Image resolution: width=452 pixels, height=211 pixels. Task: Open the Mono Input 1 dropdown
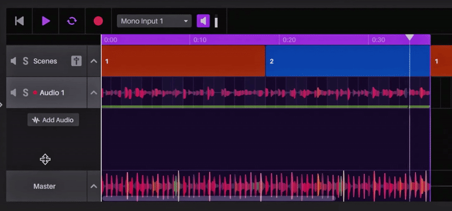point(154,21)
